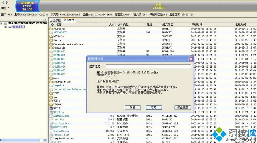Close the left tree panel
Screen dimensions: 257x143
tap(47, 20)
